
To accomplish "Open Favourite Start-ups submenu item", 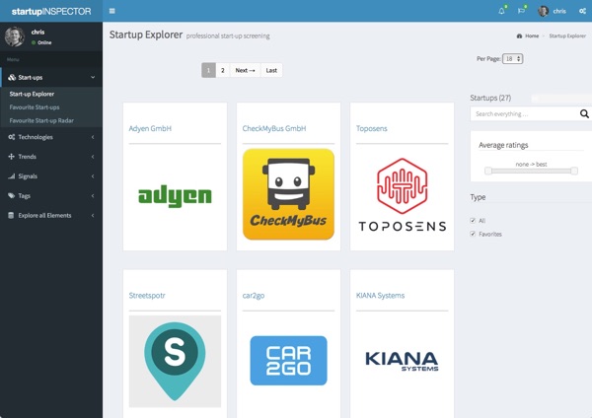I will point(35,107).
